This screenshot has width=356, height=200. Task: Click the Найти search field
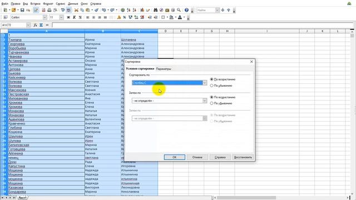[x=206, y=10]
